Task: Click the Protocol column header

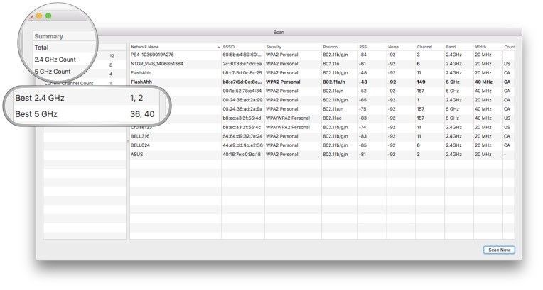Action: [x=338, y=46]
